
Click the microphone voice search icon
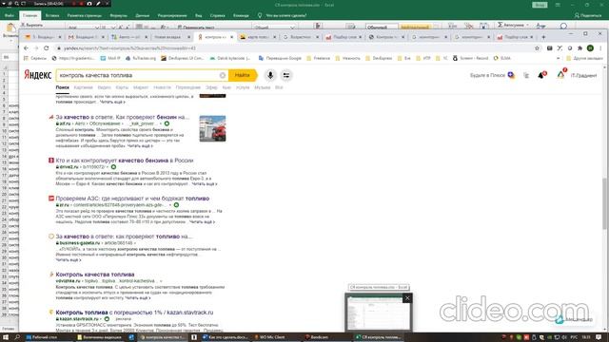[270, 75]
